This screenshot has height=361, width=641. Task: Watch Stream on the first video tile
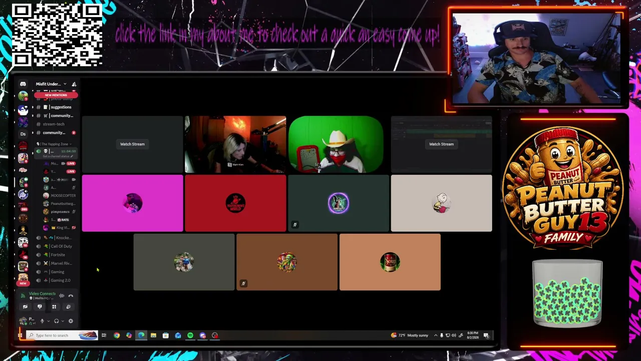132,144
